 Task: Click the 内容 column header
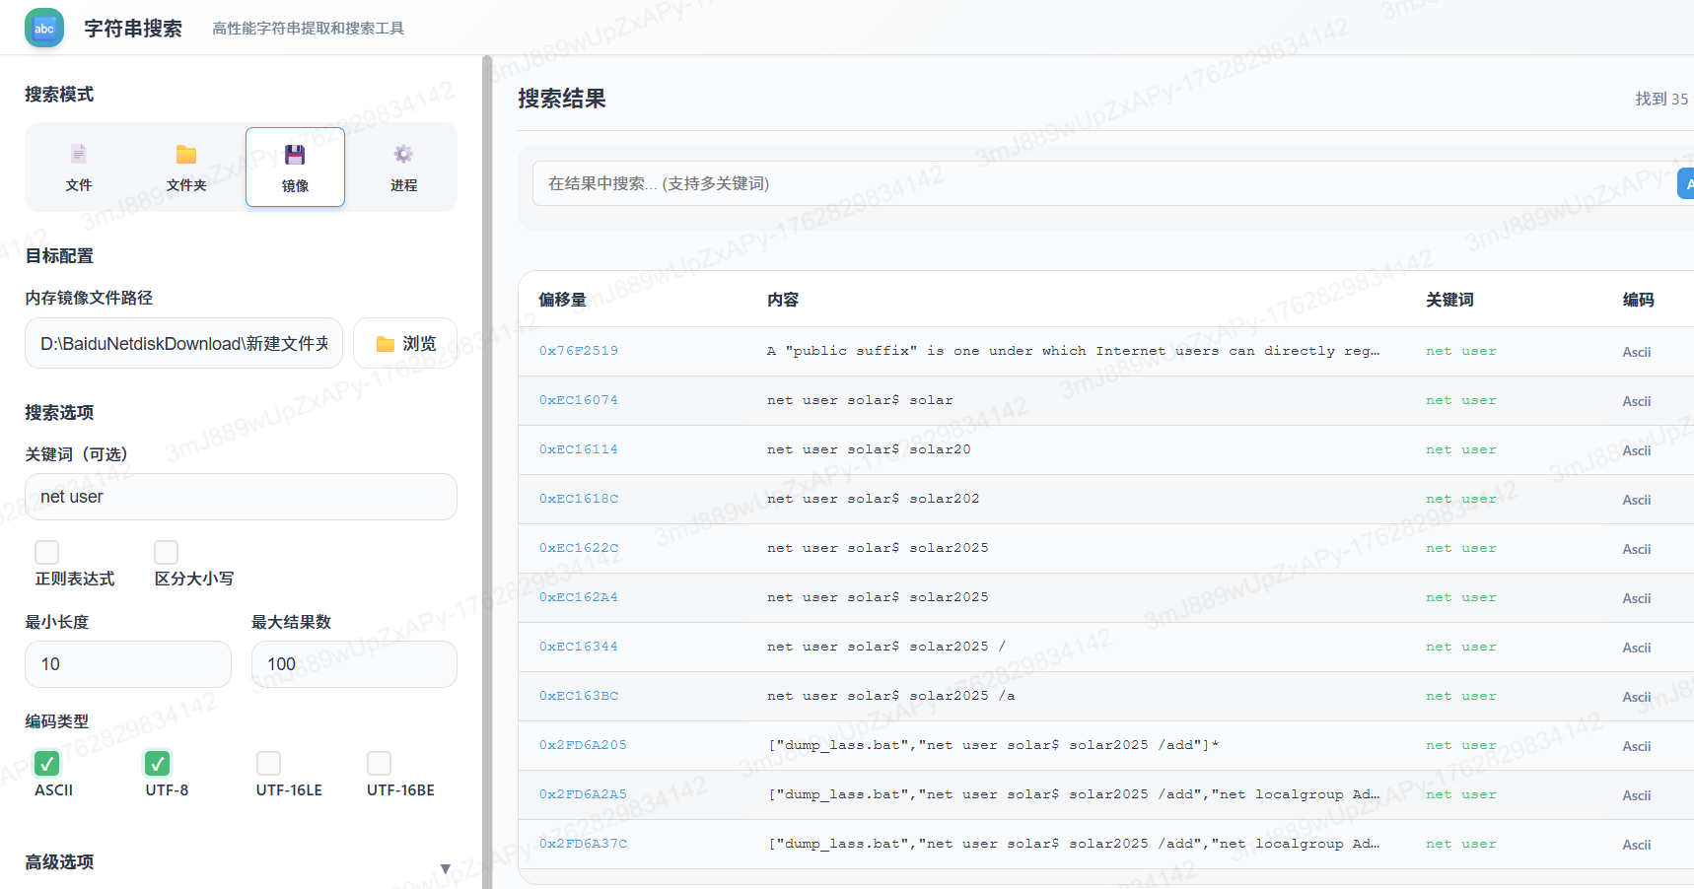783,300
